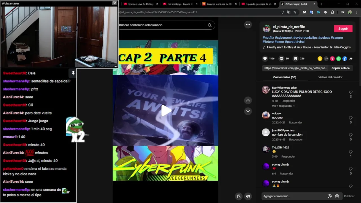The height and width of the screenshot is (203, 361).
Task: Open el_pirata_de_netflix profile name
Action: [x=289, y=27]
